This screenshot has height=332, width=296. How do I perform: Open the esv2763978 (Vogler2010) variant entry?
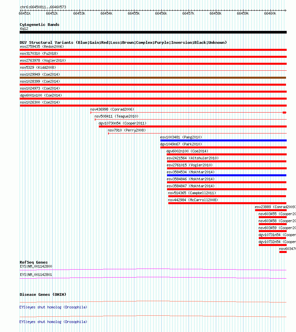[x=43, y=60]
